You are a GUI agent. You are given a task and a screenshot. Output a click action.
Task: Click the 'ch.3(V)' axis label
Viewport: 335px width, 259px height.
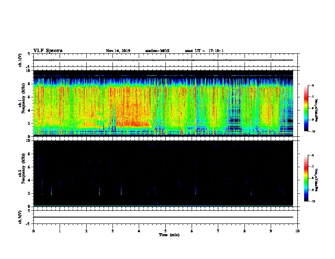coord(20,217)
